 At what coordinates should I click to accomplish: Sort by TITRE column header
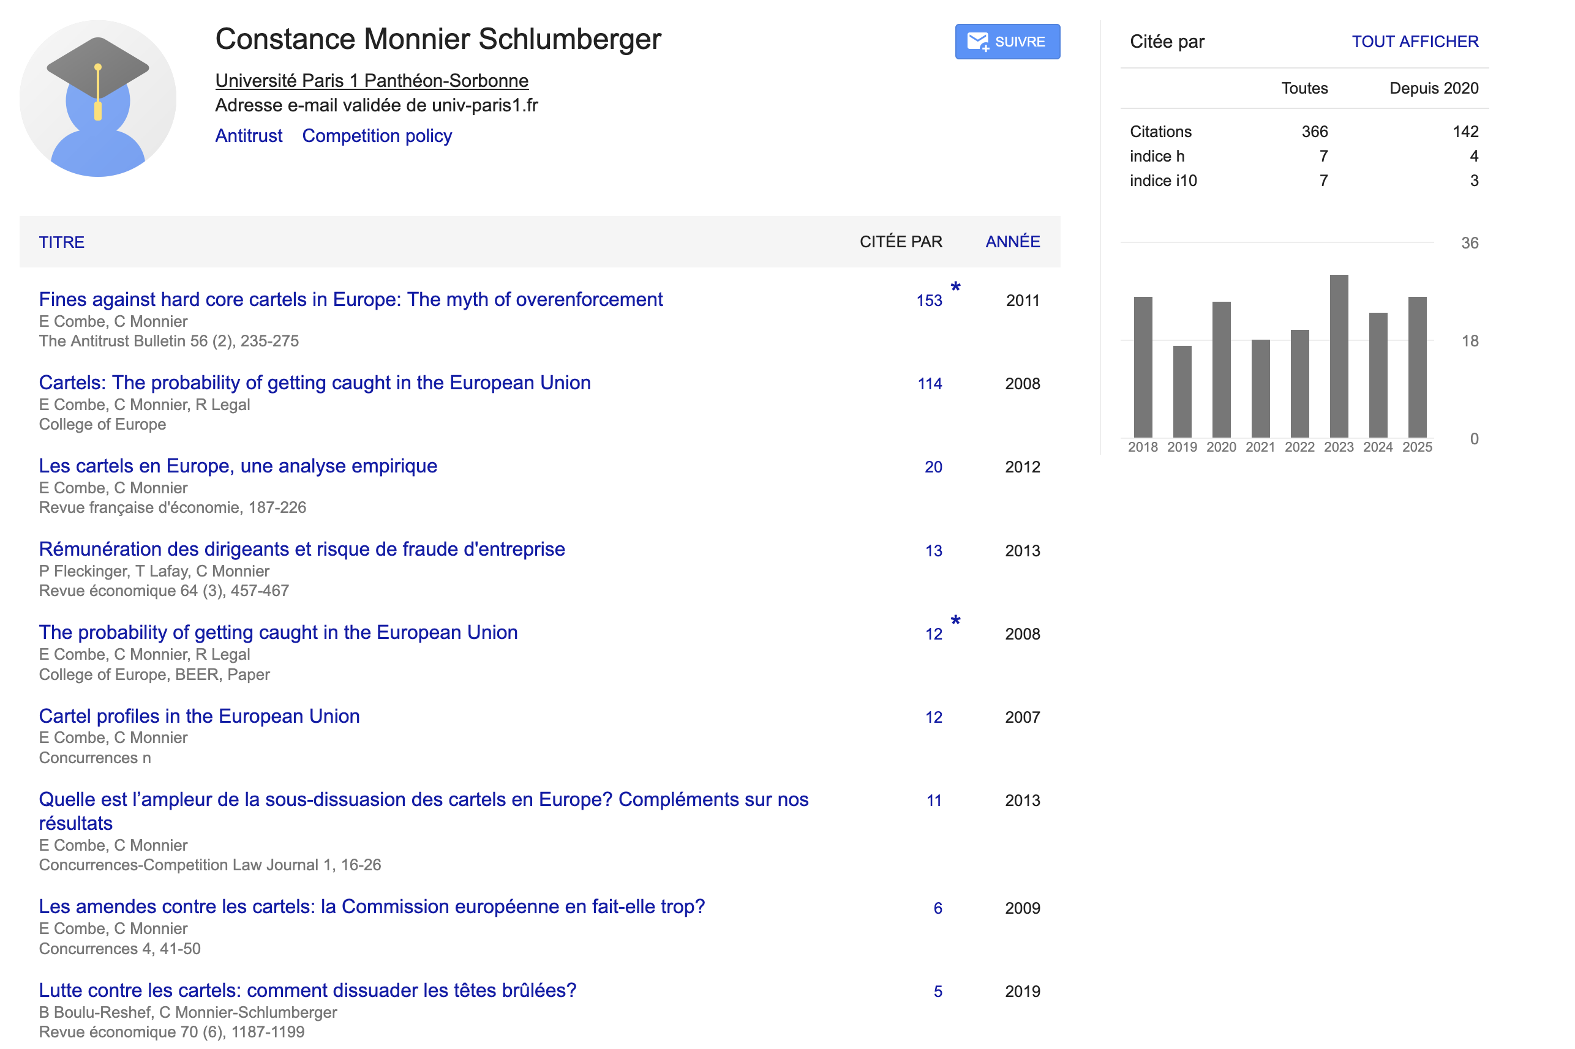coord(62,242)
